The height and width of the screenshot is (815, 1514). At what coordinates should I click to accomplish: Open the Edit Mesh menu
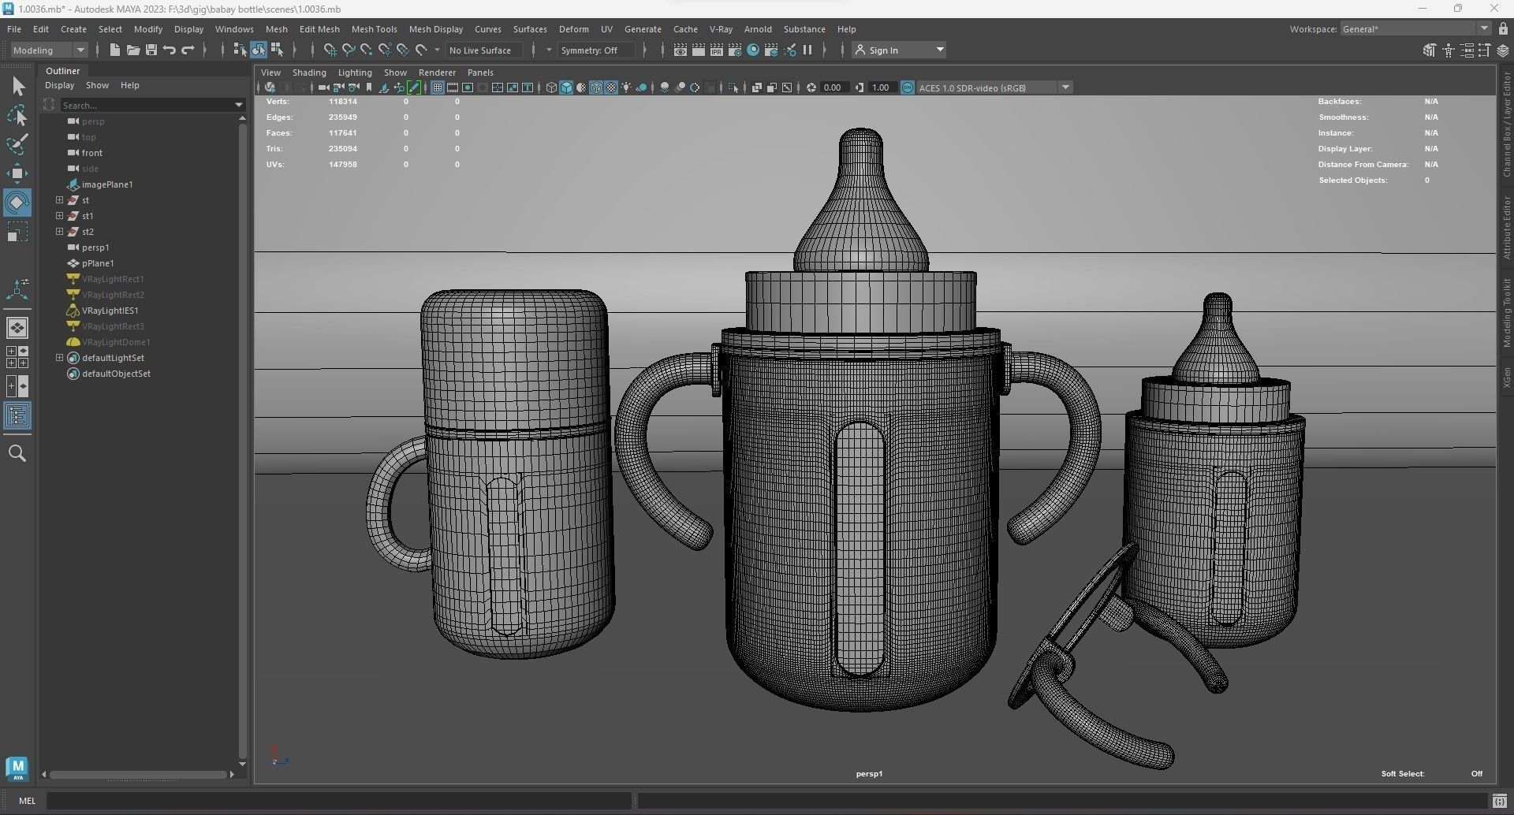pyautogui.click(x=319, y=29)
